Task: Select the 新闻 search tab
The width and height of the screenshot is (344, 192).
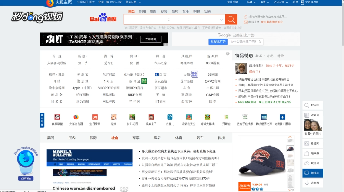Action: (x=142, y=11)
